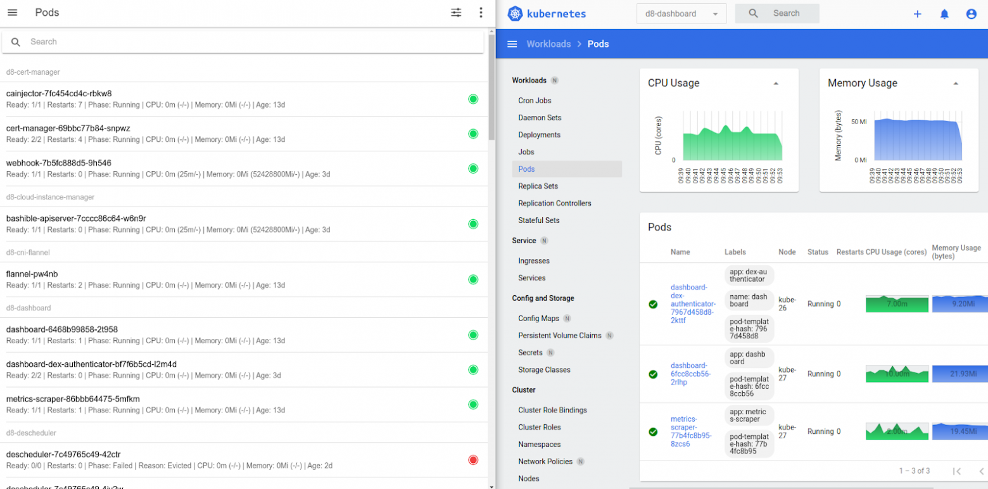Click Workloads in the breadcrumb
This screenshot has height=489, width=988.
click(548, 44)
